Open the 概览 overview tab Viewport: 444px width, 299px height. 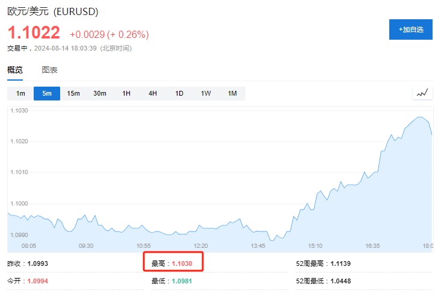tap(15, 70)
